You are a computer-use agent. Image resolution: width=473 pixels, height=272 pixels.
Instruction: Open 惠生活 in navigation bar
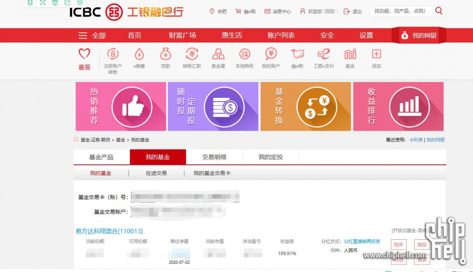tap(232, 35)
